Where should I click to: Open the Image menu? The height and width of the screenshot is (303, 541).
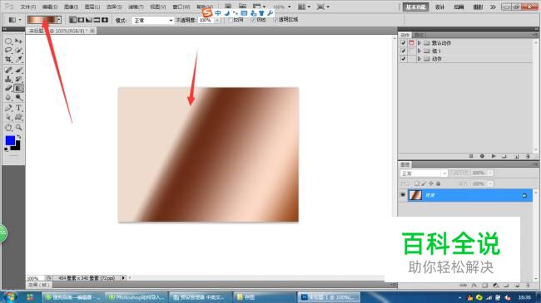click(x=71, y=7)
